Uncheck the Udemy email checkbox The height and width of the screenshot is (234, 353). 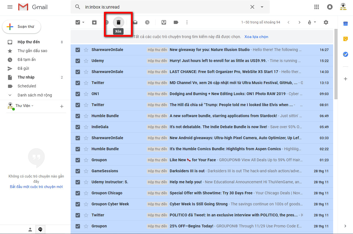click(x=77, y=61)
